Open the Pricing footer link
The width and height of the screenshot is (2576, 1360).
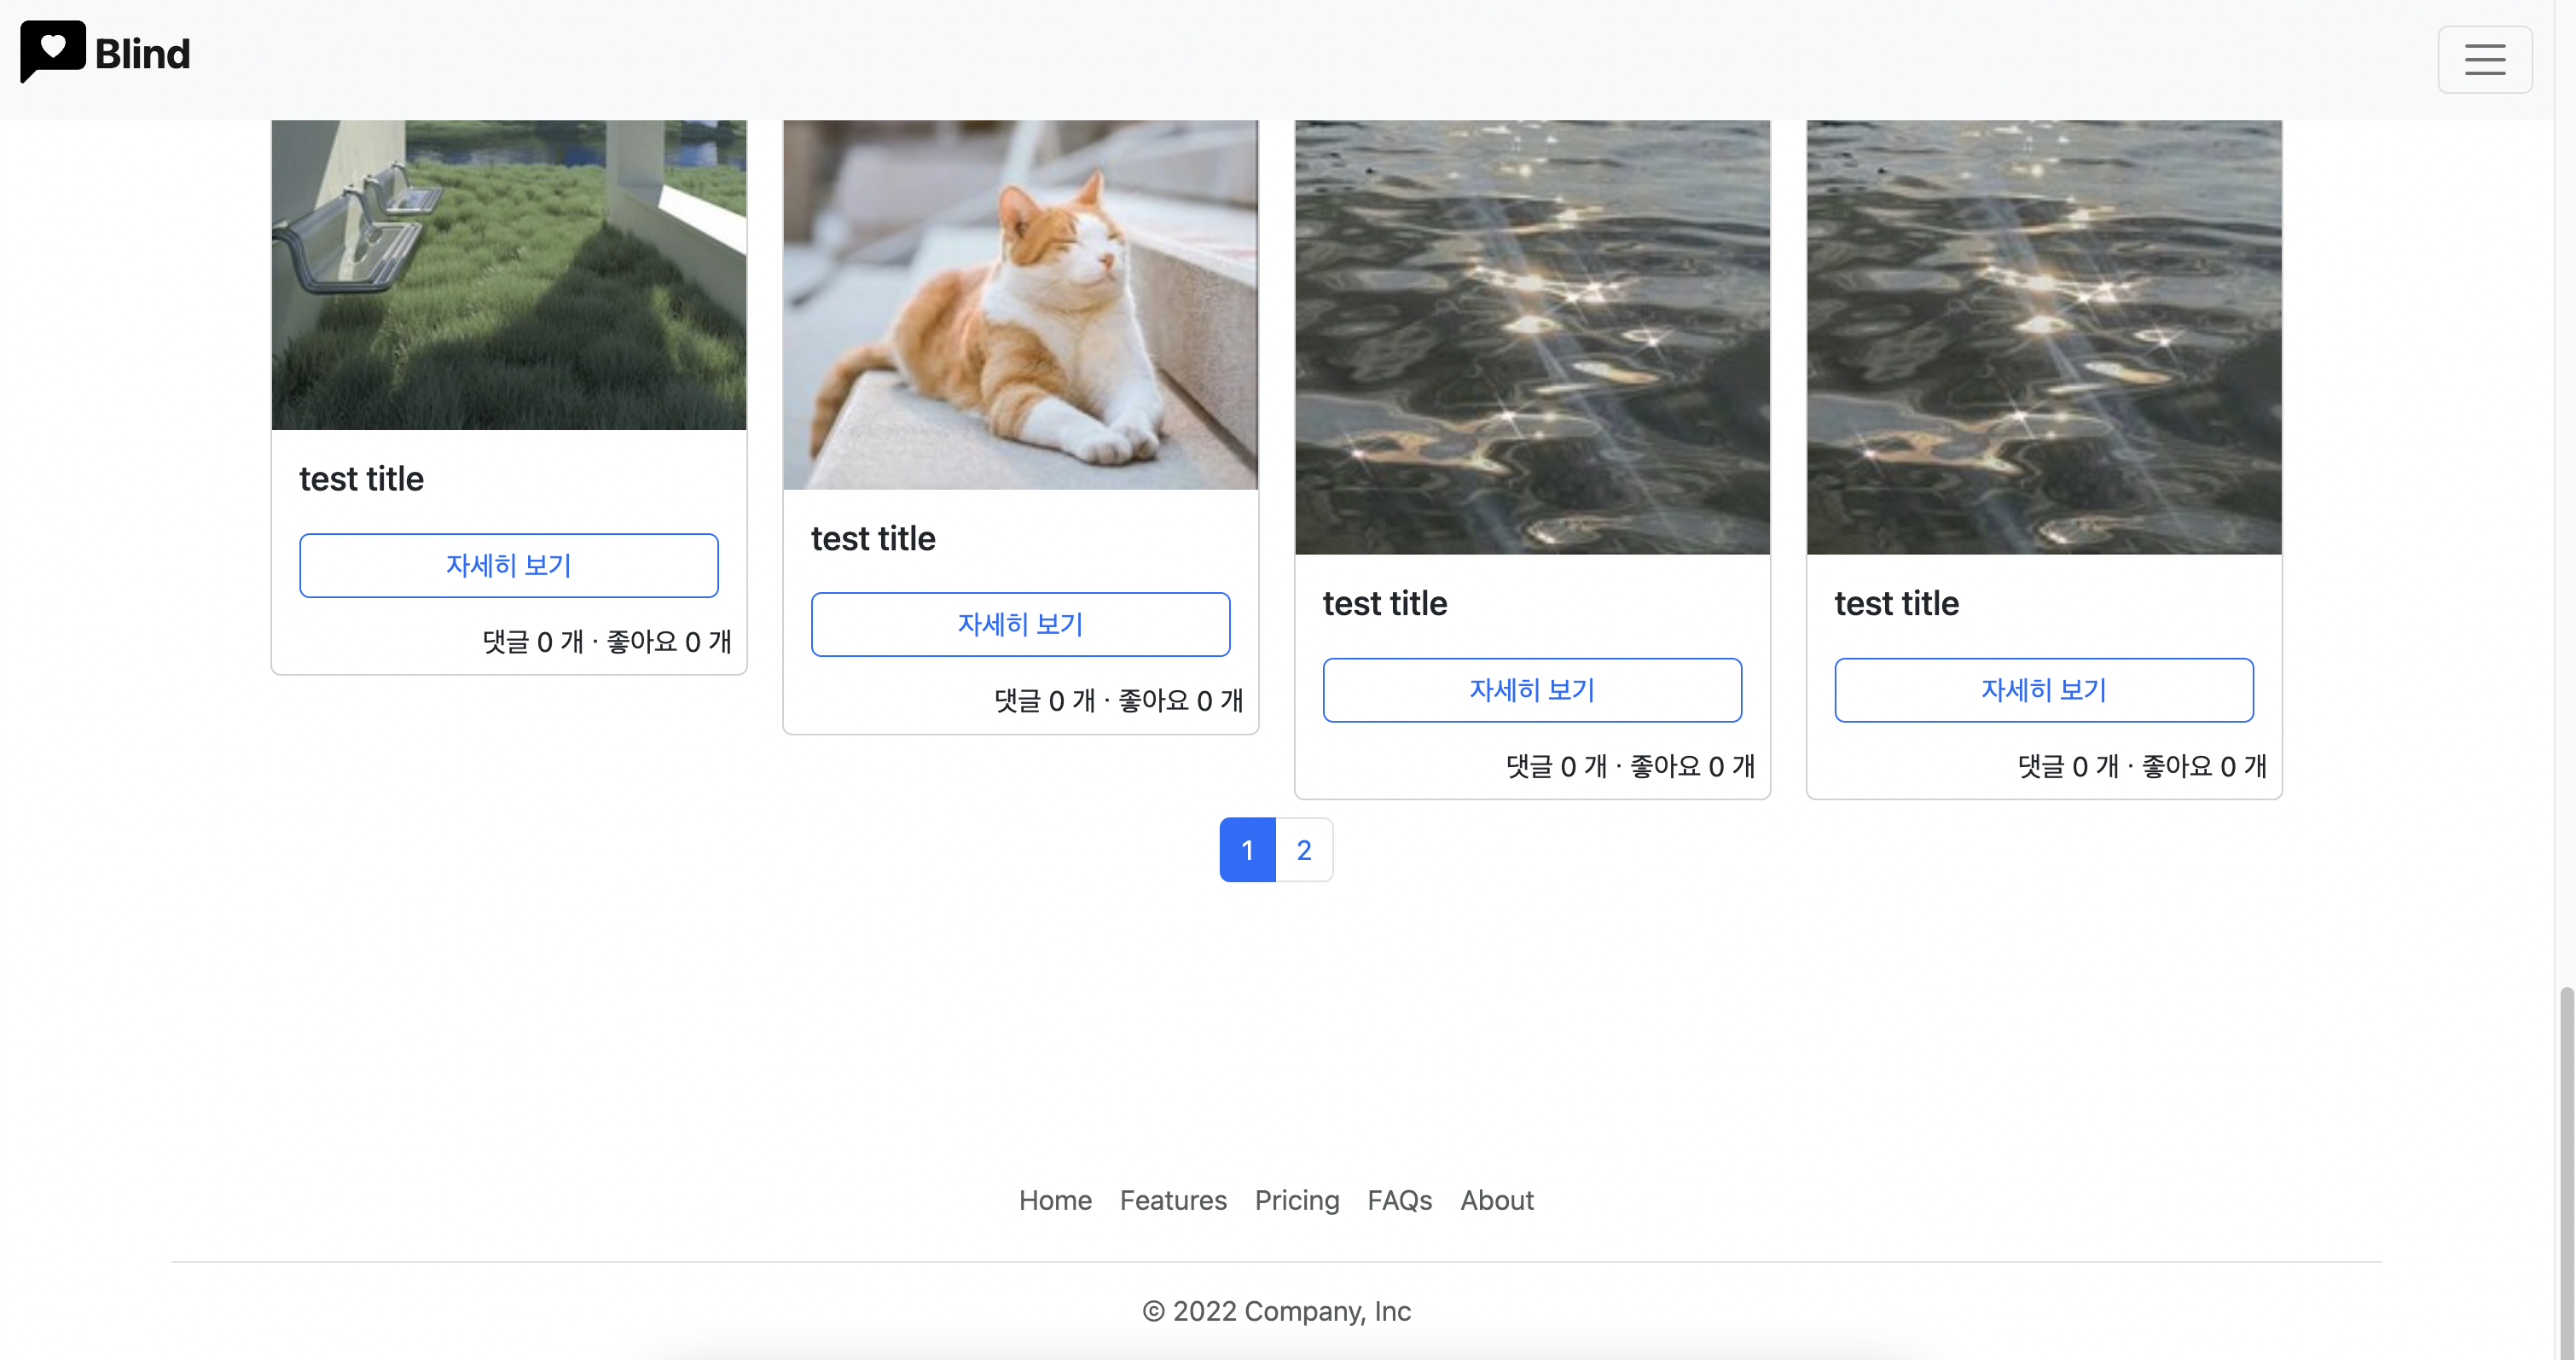(x=1297, y=1200)
